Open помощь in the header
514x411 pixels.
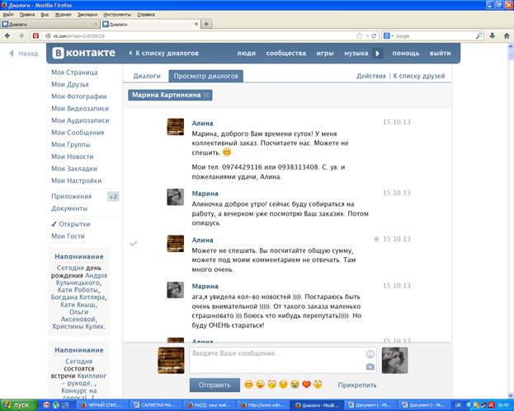pos(405,53)
